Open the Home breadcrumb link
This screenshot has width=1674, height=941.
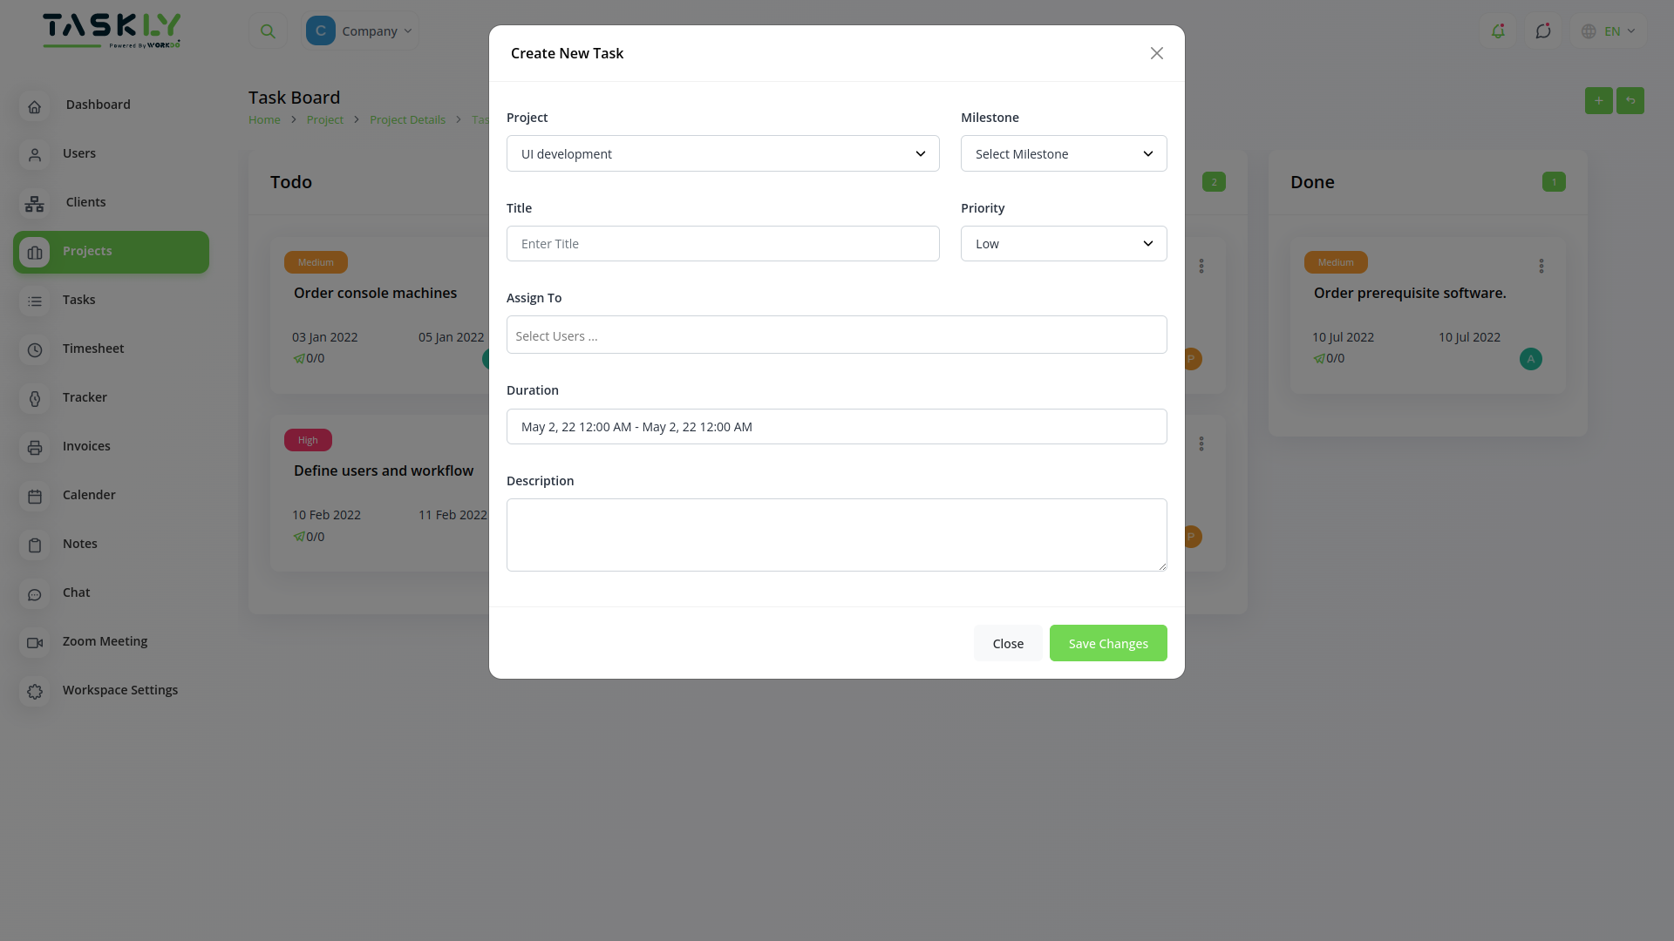264,119
